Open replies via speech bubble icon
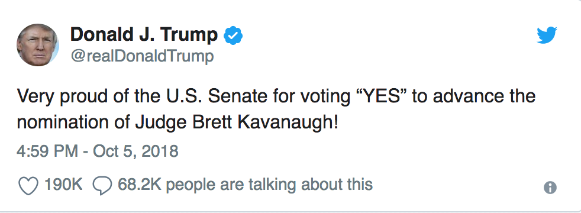The image size is (581, 213). point(102,185)
